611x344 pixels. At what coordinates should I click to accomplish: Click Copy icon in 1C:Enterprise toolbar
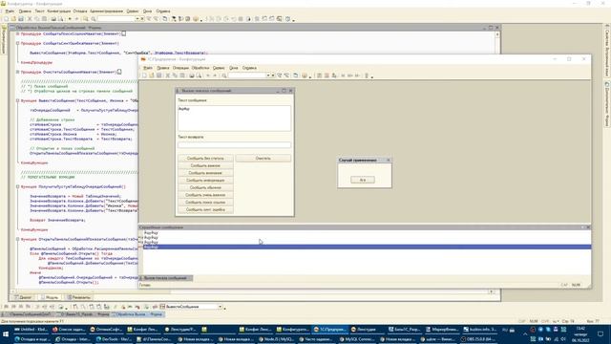pos(175,75)
